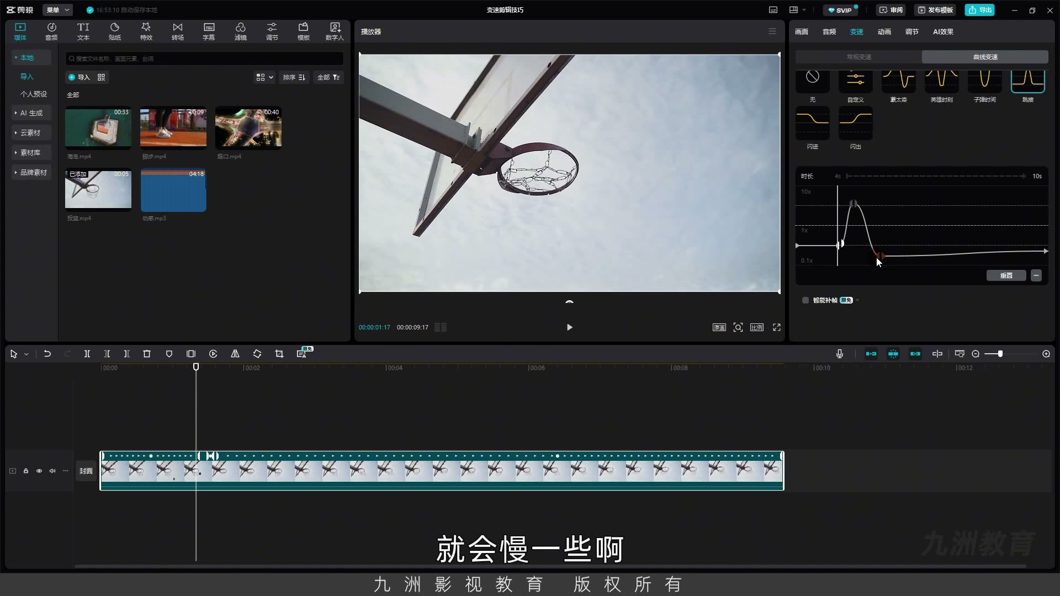Viewport: 1060px width, 596px height.
Task: Click the player fullscreen icon
Action: point(777,327)
